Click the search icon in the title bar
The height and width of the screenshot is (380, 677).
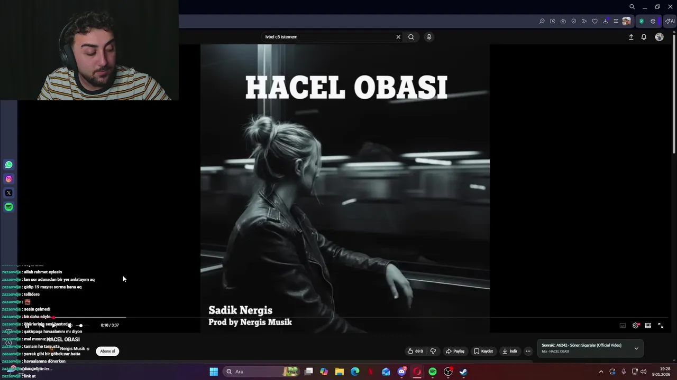[632, 7]
